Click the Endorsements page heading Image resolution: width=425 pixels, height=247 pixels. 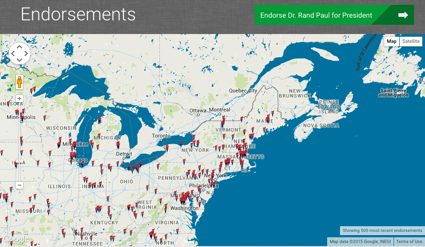pyautogui.click(x=78, y=14)
